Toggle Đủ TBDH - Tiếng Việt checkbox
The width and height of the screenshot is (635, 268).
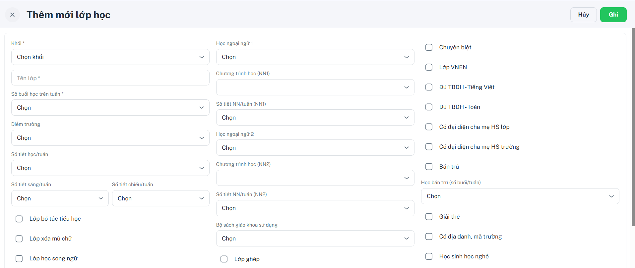click(429, 87)
